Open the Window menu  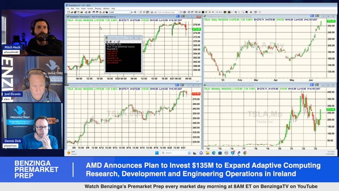coord(106,8)
